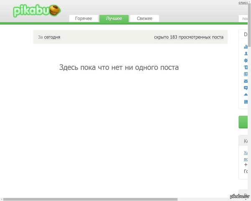Click 'скрыто 183 просмотренных поста' link

[x=188, y=37]
